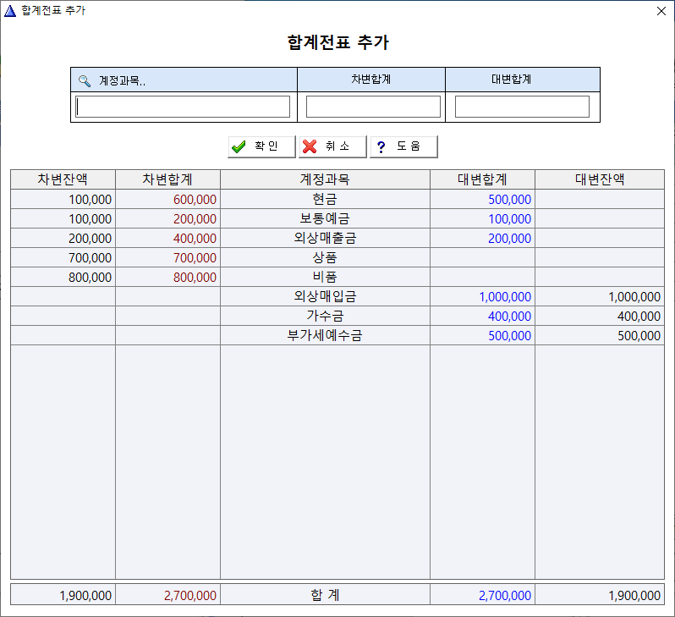Click the red X icon on 취소

coord(310,146)
